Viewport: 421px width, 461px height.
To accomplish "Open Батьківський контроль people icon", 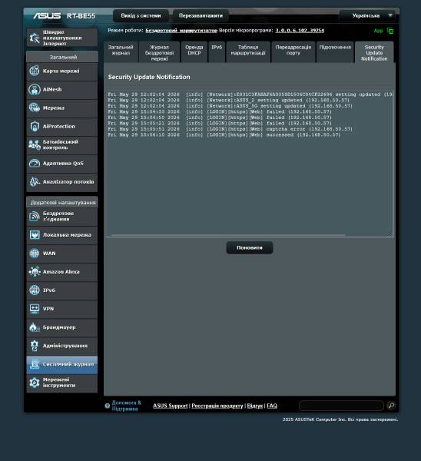I will point(34,144).
